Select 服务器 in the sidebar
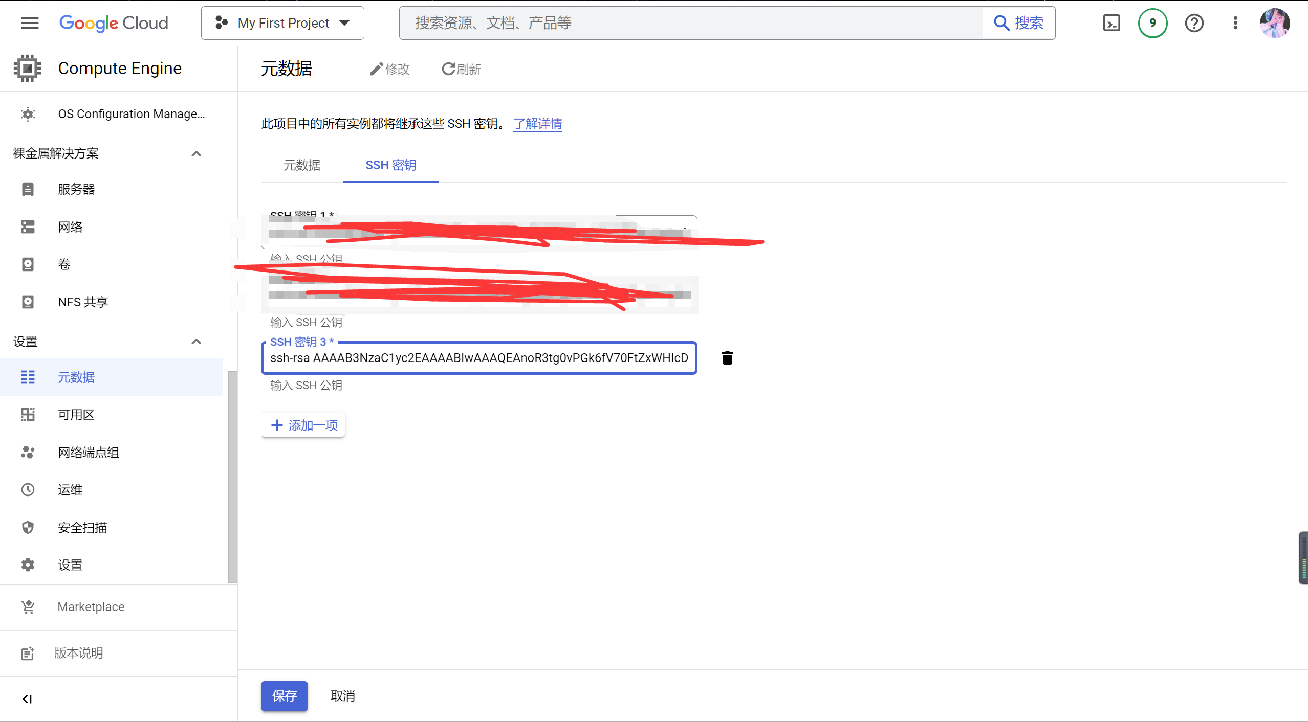1308x722 pixels. click(75, 189)
